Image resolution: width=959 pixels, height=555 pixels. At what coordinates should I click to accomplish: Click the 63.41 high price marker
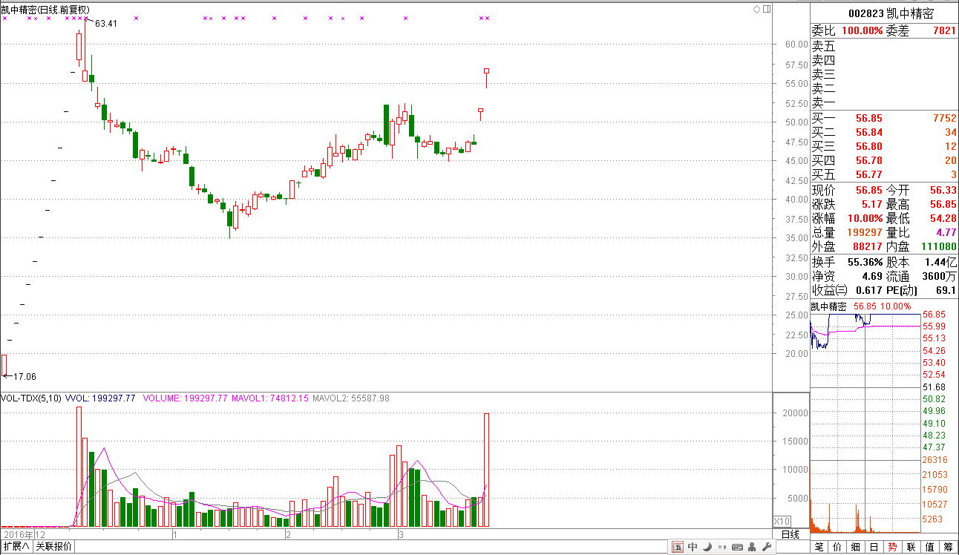tap(106, 24)
